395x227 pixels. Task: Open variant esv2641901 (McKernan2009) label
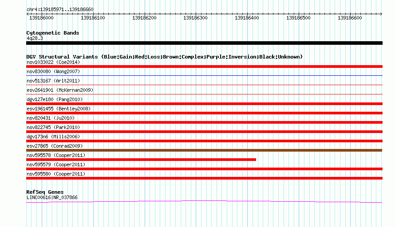pyautogui.click(x=60, y=90)
